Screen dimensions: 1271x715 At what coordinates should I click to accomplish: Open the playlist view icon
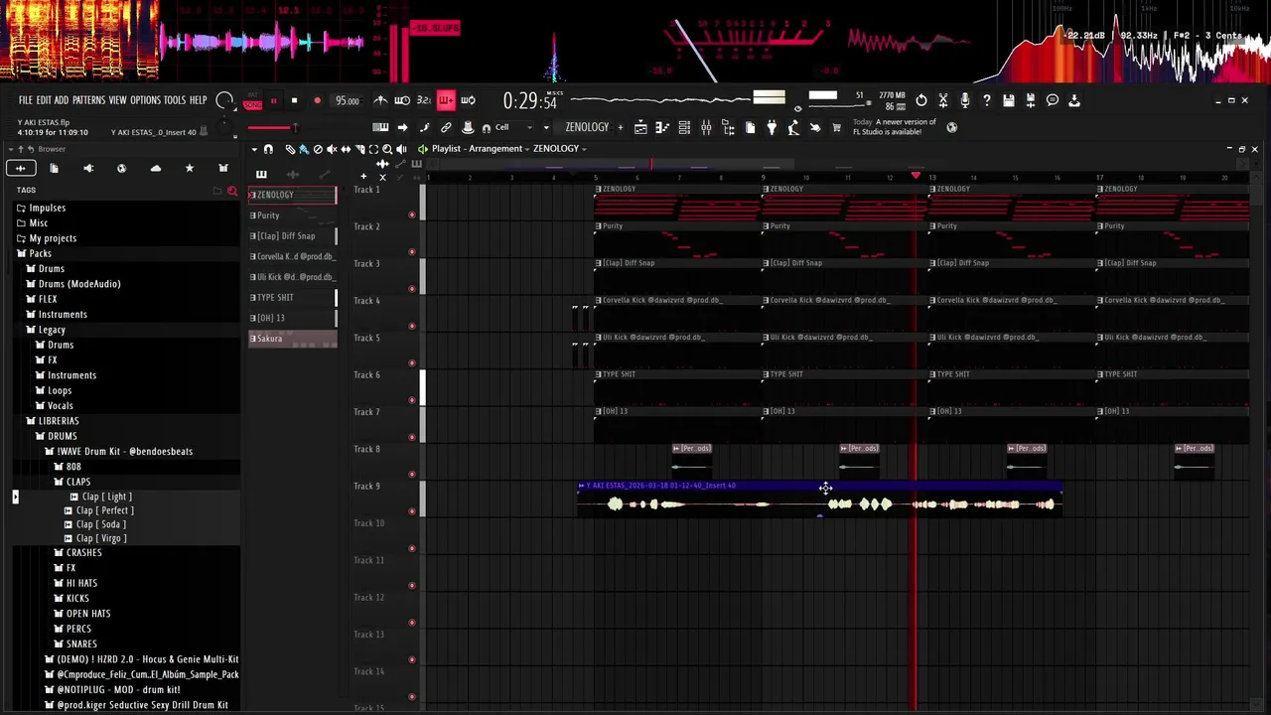(640, 127)
